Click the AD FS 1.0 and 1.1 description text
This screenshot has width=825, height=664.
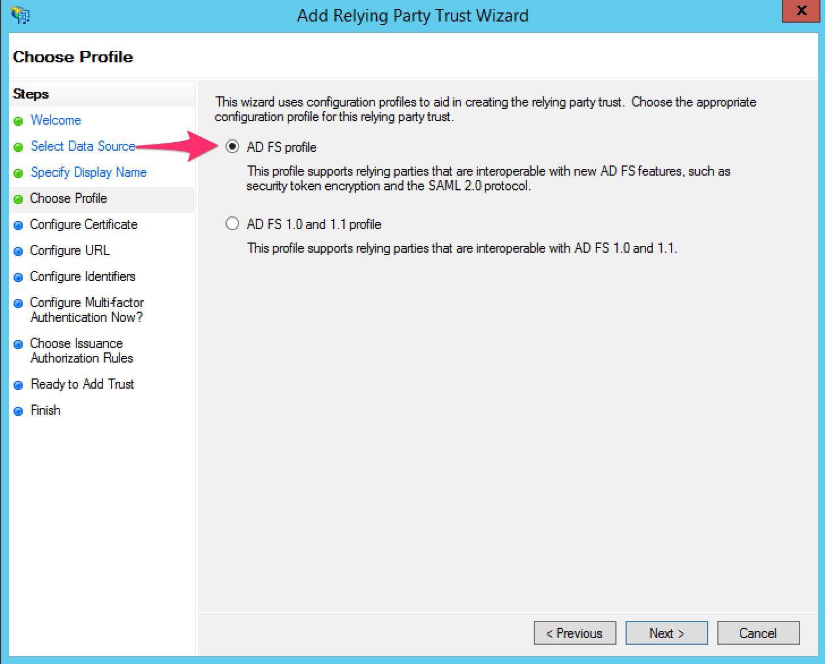(462, 248)
